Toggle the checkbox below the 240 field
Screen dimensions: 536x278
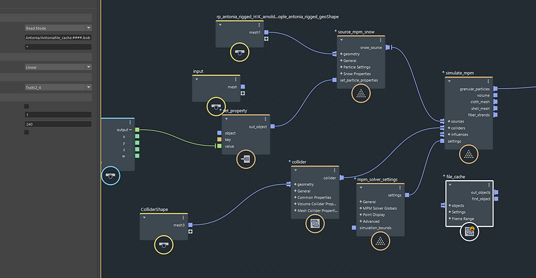[x=27, y=132]
